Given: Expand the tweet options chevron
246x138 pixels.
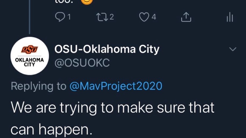Looking at the screenshot, I should coord(233,49).
